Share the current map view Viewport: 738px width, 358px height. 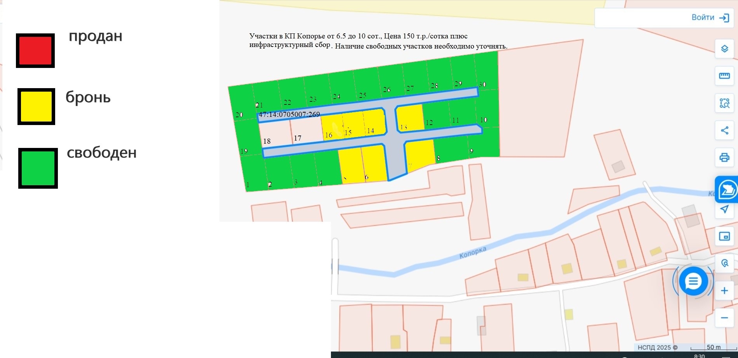tap(724, 130)
